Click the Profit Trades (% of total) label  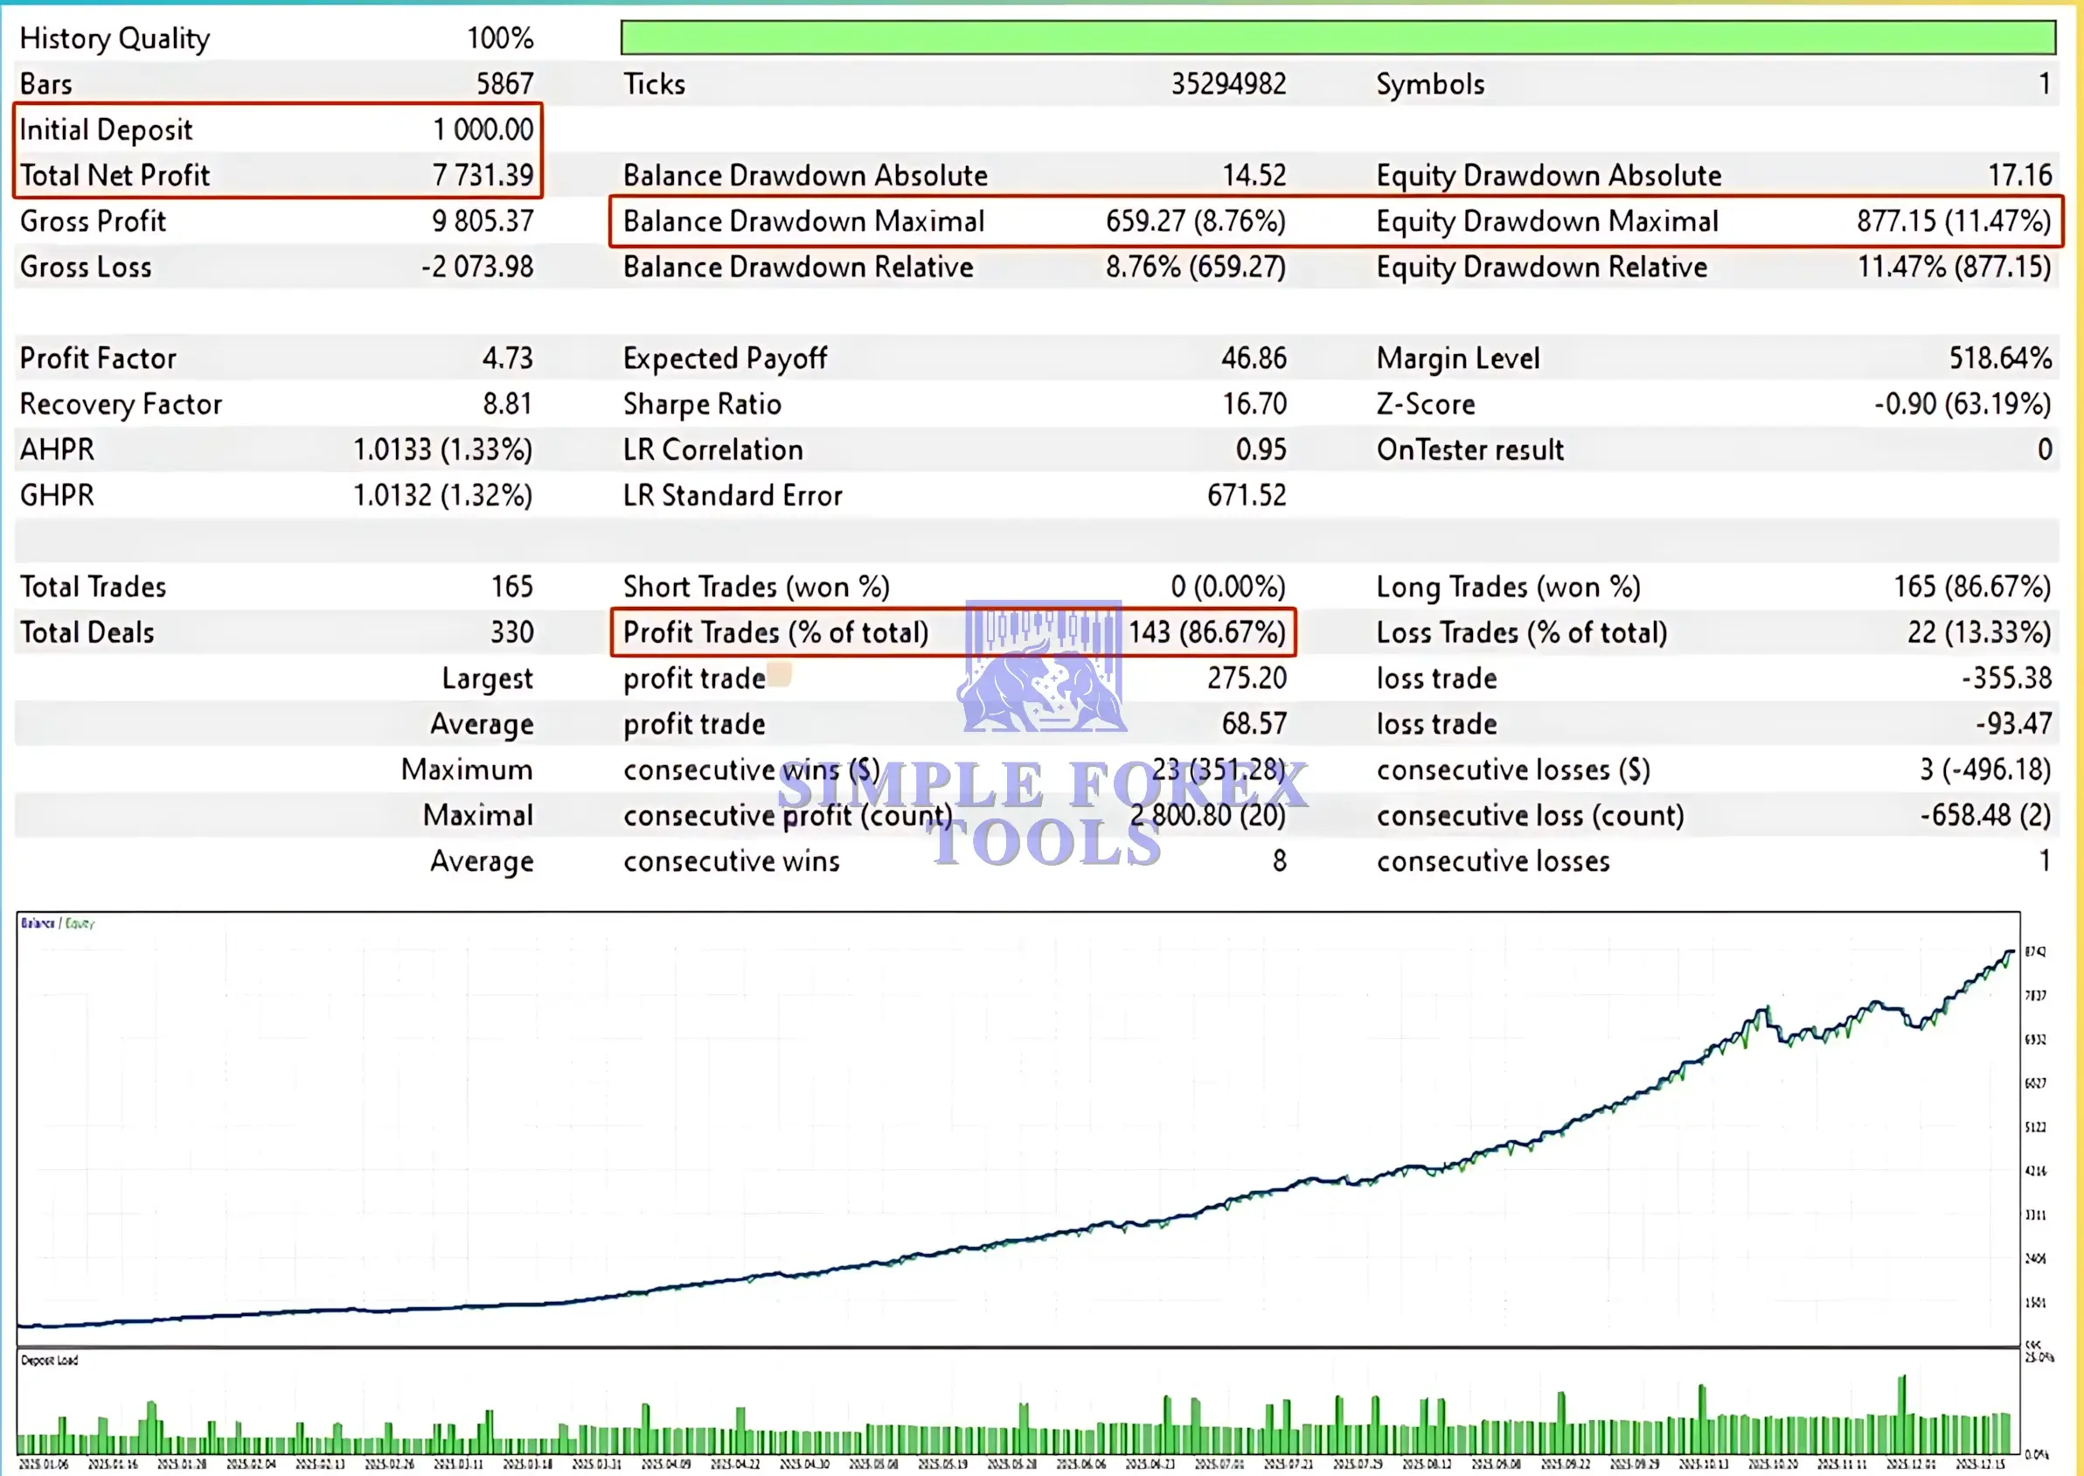(775, 632)
